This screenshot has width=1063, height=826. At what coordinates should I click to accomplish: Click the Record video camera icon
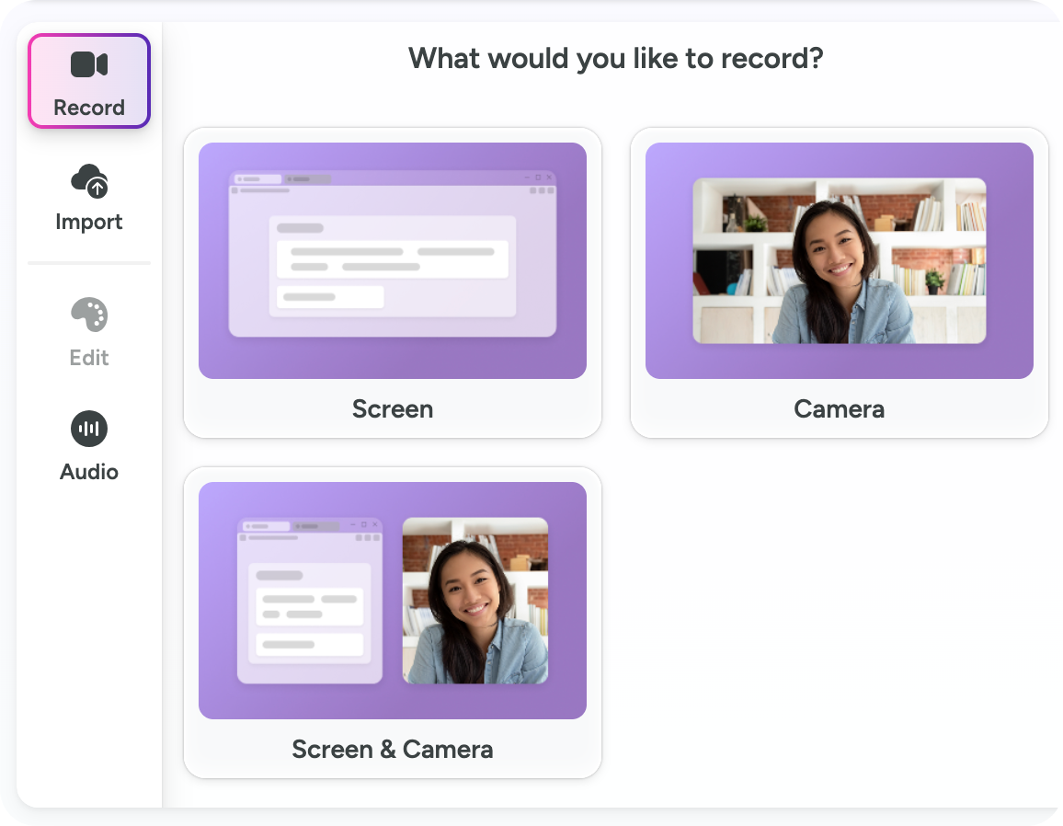point(89,64)
